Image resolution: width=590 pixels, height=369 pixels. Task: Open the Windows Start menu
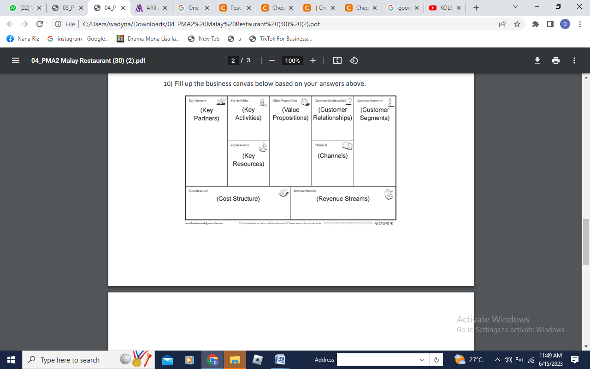(11, 360)
